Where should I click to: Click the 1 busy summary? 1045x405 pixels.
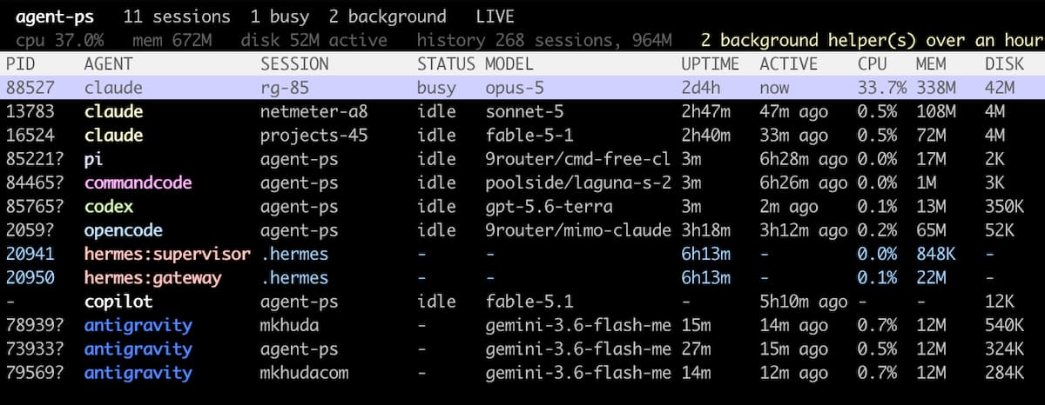coord(280,17)
